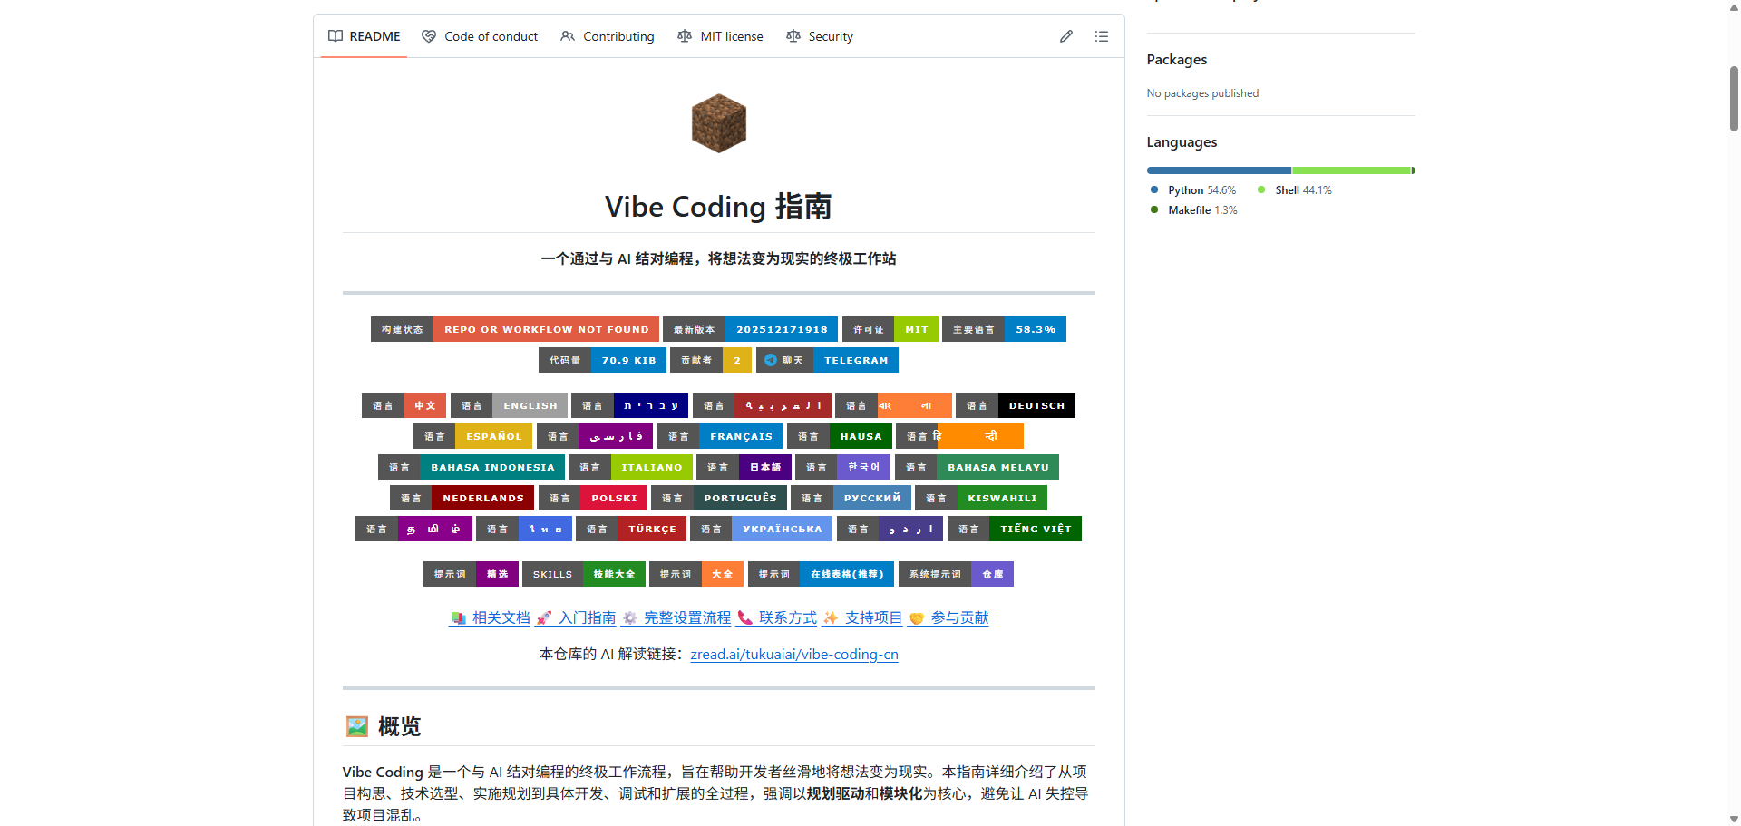The image size is (1741, 826).
Task: Select the Tamil language badge
Action: pos(413,529)
